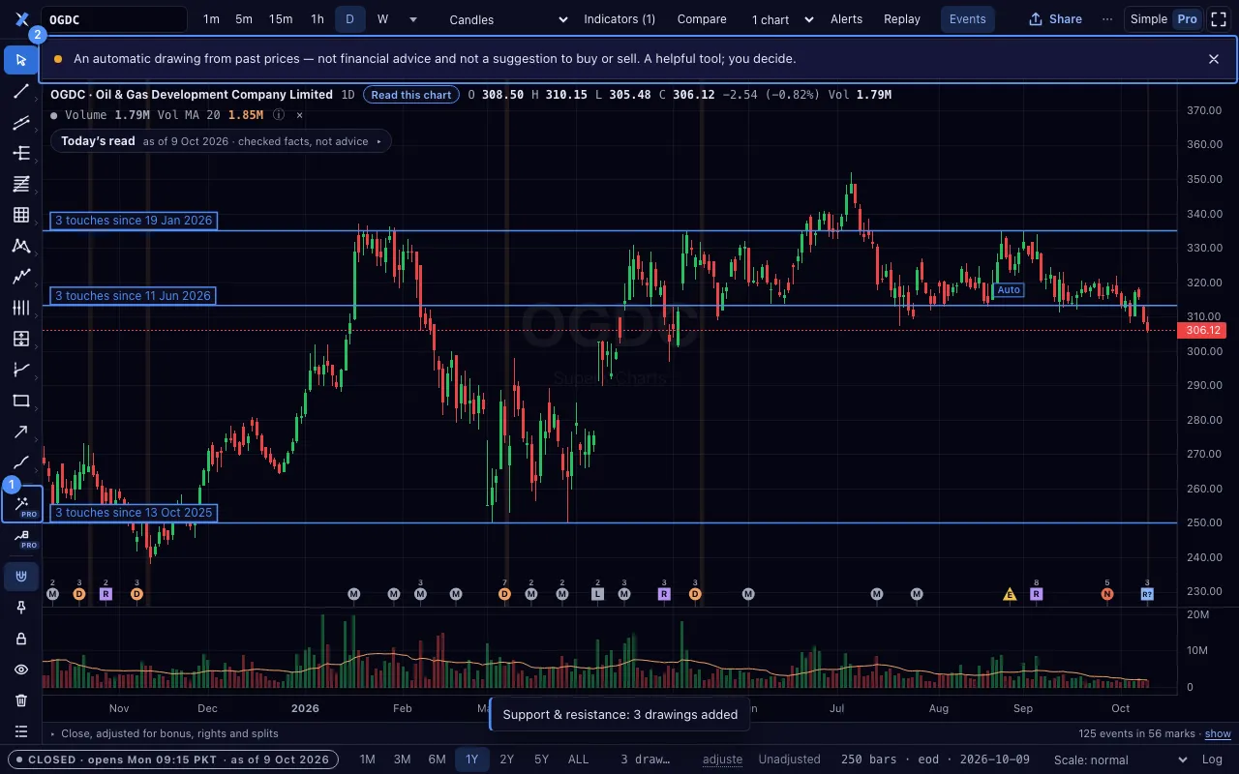Open the Candles chart type dropdown
This screenshot has width=1239, height=774.
pyautogui.click(x=508, y=19)
